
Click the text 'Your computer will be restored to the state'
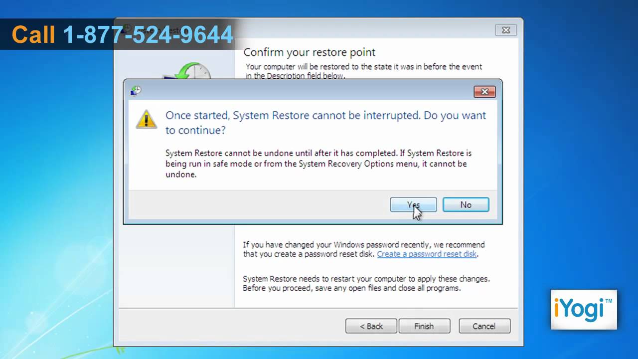pyautogui.click(x=364, y=71)
